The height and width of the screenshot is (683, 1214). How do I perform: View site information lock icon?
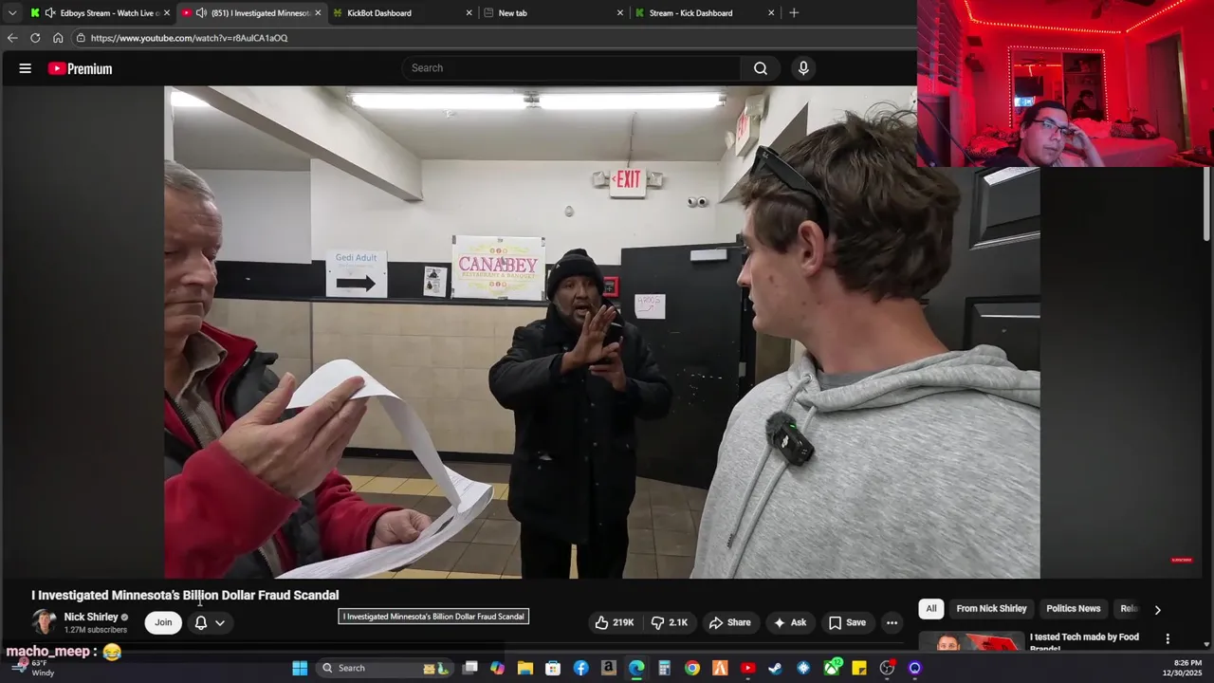point(81,38)
